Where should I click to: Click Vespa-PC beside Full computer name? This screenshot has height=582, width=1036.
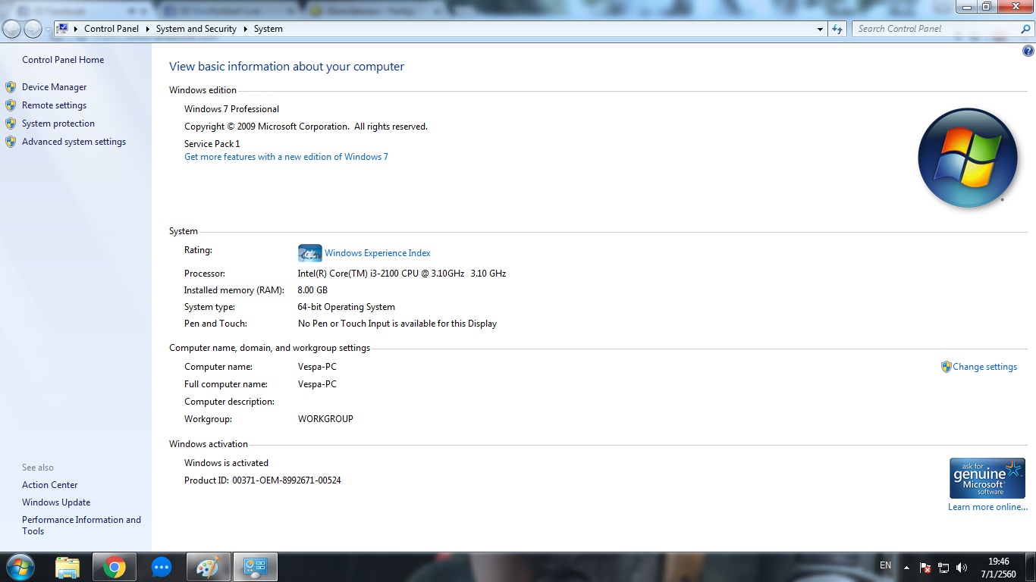(317, 384)
